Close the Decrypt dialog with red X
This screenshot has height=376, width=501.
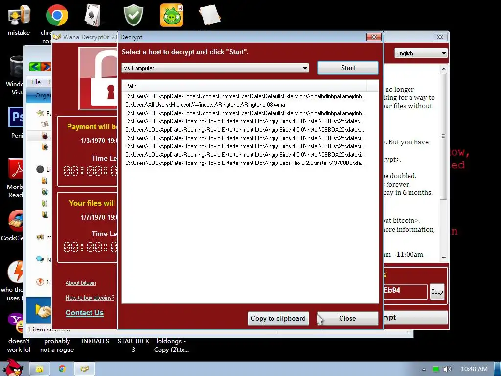374,37
